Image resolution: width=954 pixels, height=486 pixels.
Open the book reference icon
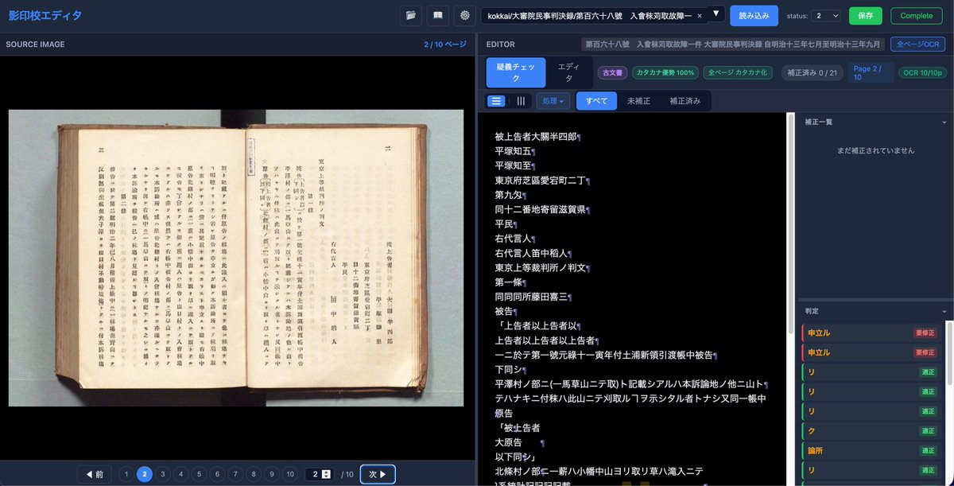pos(436,15)
